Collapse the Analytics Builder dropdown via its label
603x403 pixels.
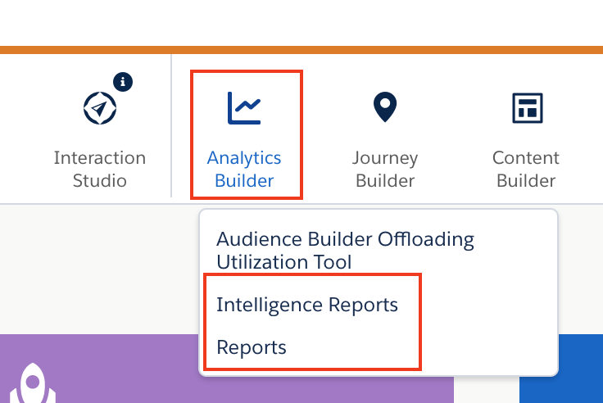pos(244,170)
